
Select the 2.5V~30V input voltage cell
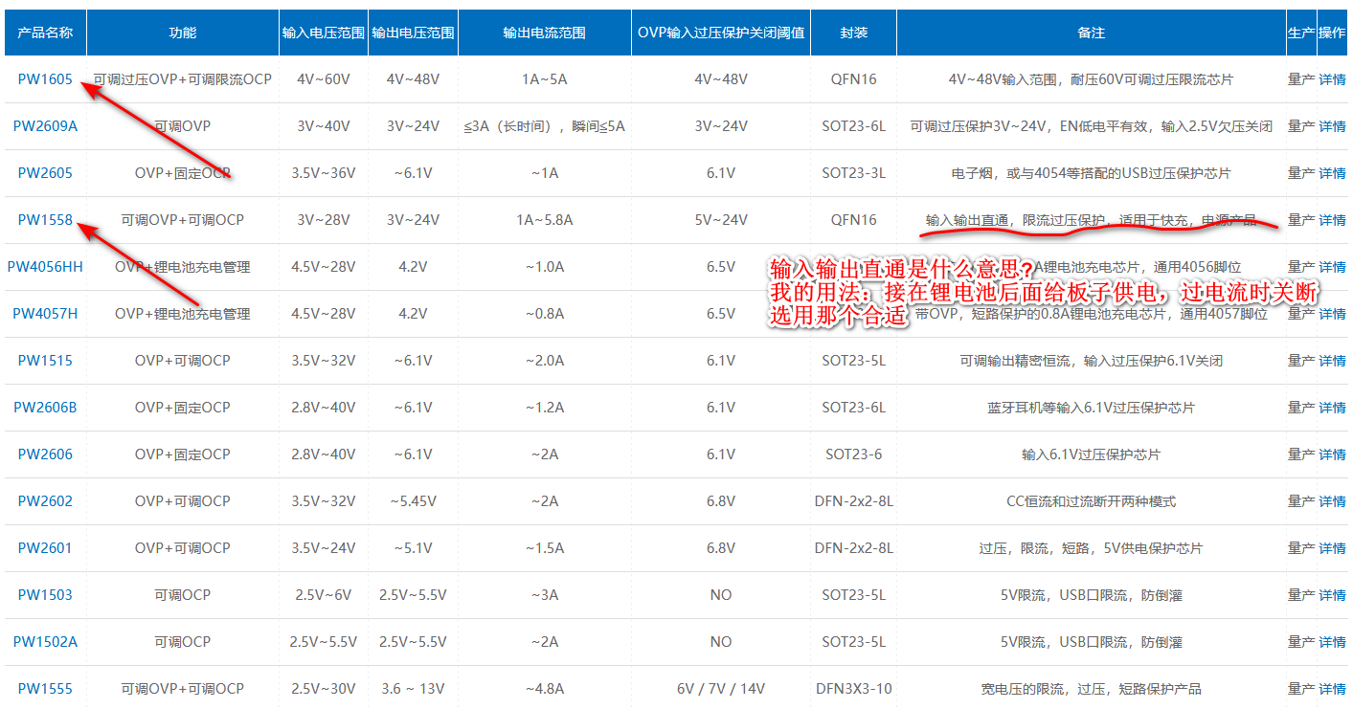coord(324,689)
